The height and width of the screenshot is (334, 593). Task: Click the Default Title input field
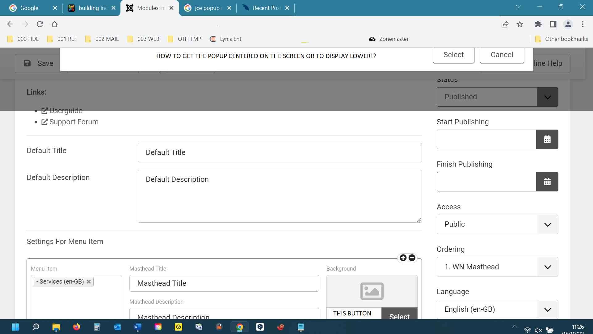click(280, 152)
